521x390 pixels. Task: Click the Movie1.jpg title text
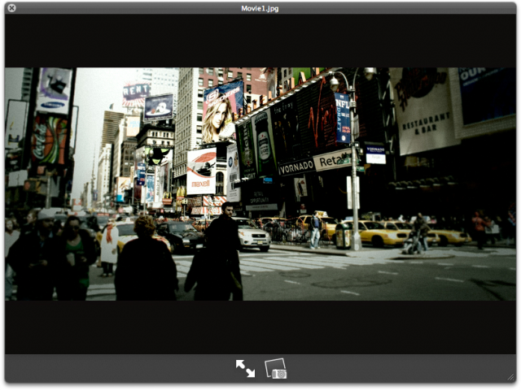click(260, 9)
